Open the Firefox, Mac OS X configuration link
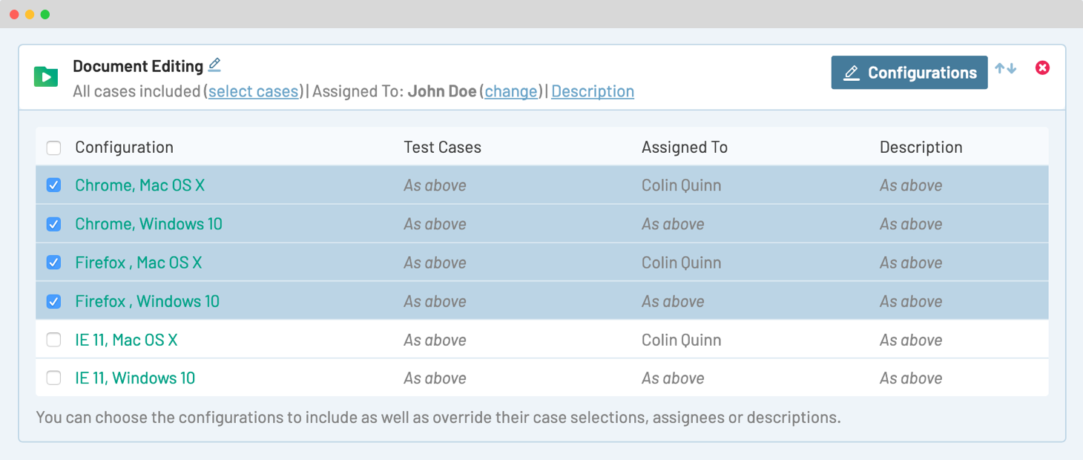This screenshot has width=1083, height=460. pos(138,263)
